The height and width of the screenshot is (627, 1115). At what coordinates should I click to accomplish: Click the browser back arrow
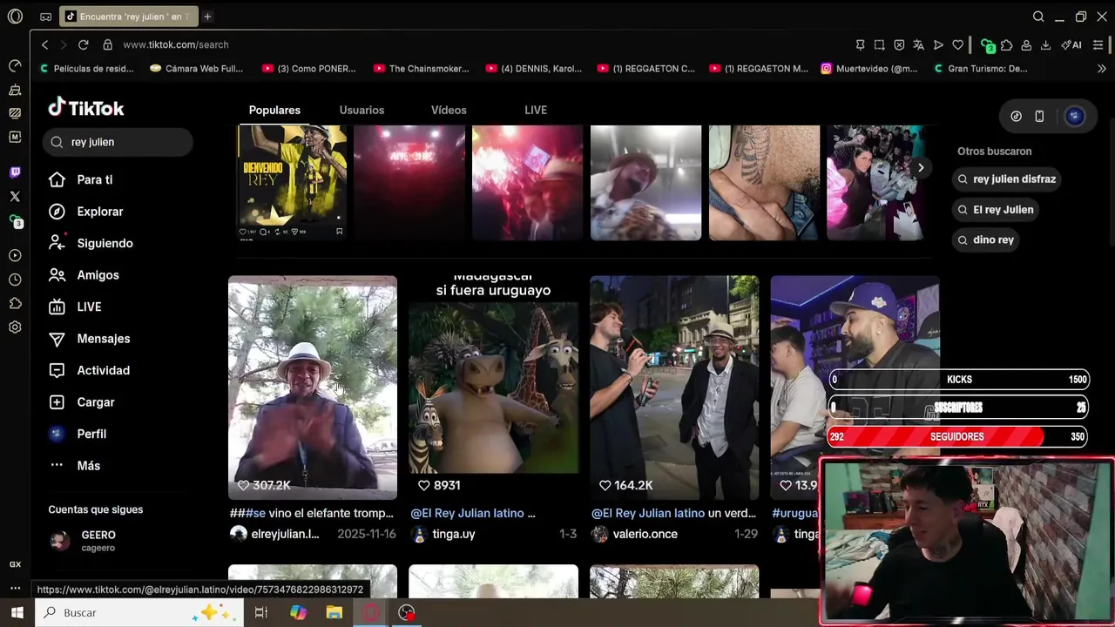coord(44,44)
